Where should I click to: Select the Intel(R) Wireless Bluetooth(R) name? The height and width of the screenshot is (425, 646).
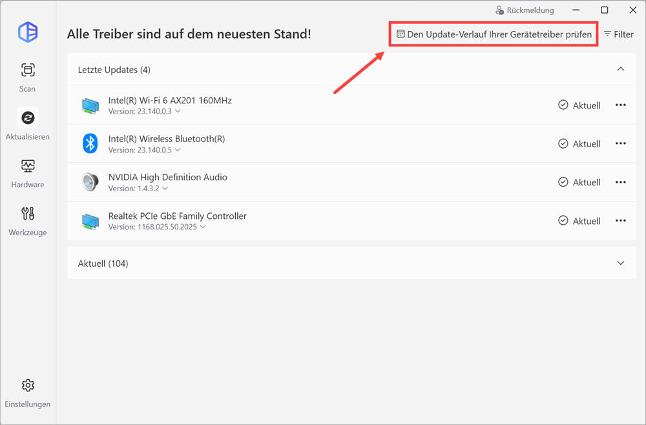tap(167, 139)
